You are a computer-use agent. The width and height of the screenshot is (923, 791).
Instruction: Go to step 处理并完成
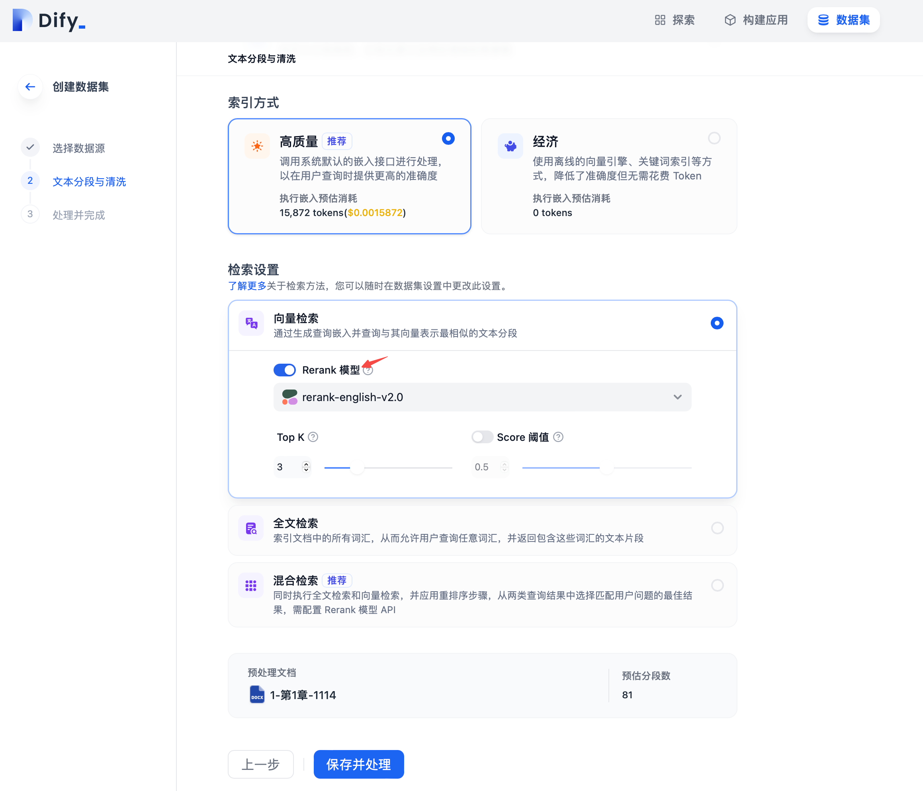pyautogui.click(x=79, y=215)
